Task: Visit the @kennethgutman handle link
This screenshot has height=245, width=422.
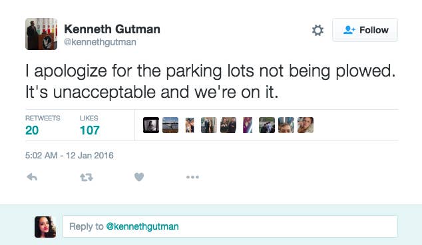Action: coord(100,42)
